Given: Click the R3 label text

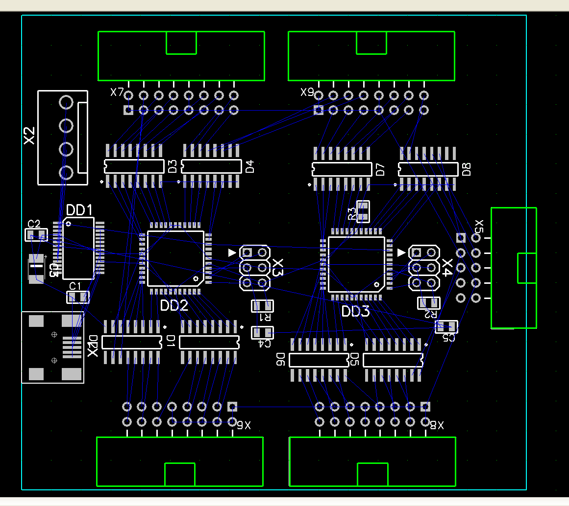Looking at the screenshot, I should [x=351, y=214].
